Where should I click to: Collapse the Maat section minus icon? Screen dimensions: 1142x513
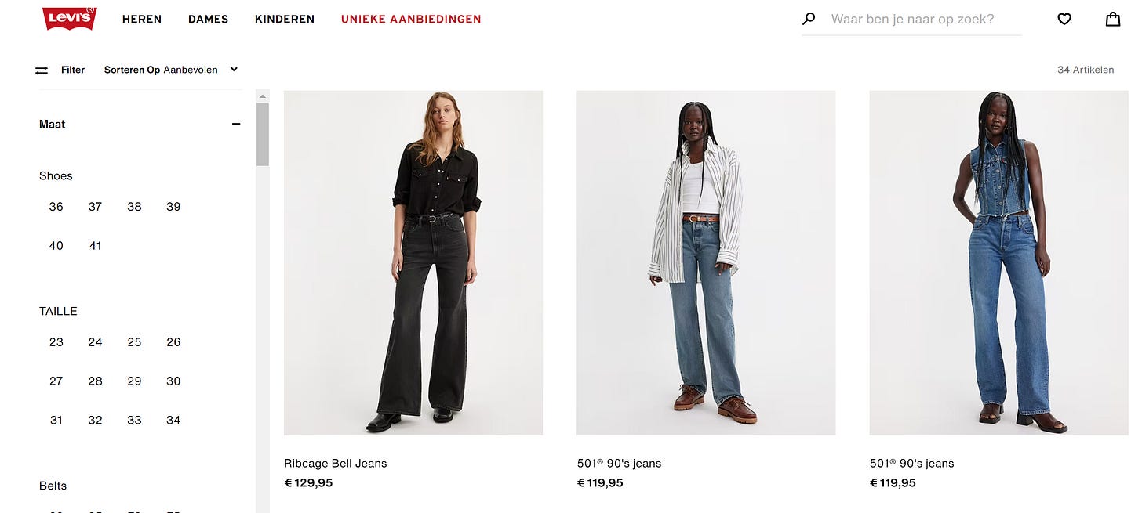click(x=235, y=124)
